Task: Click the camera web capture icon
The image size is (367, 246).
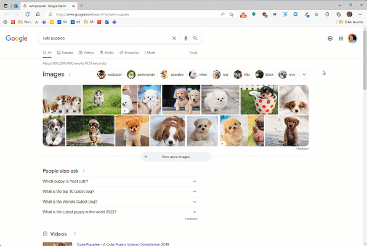Action: 317,15
